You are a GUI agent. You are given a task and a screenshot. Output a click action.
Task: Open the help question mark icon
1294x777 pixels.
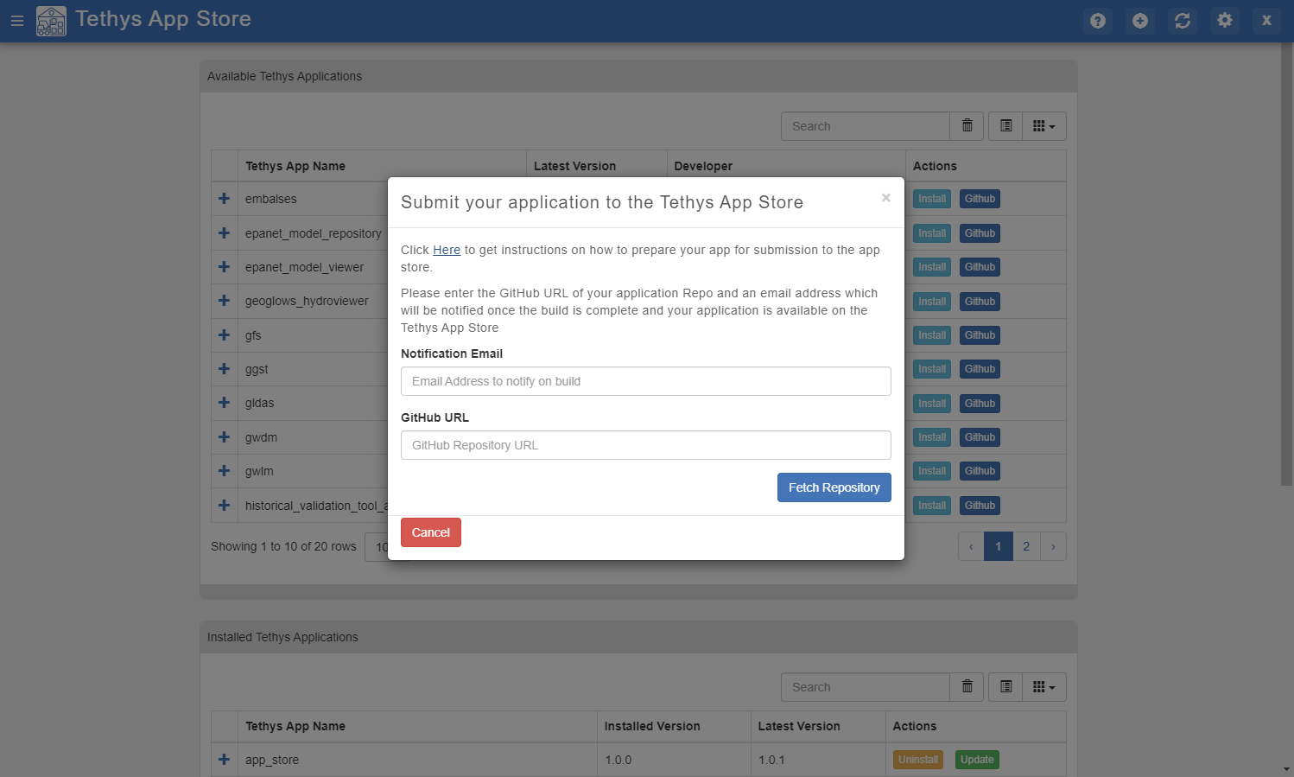coord(1098,21)
